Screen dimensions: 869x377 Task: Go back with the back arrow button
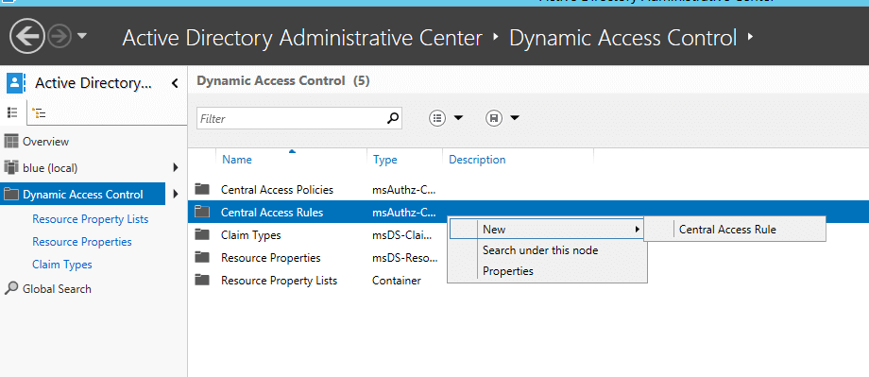27,37
